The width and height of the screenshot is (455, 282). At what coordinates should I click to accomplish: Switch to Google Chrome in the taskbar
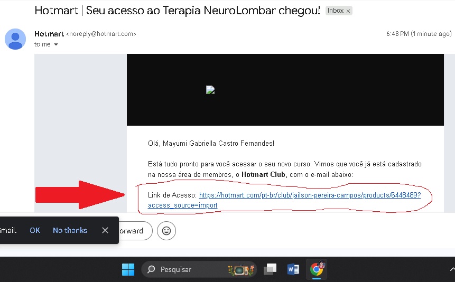(x=317, y=269)
